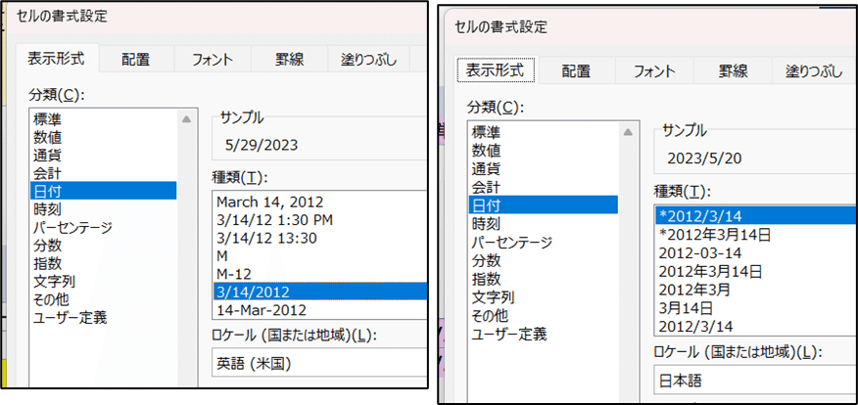Open locale dropdown showing 日本語
Screen dimensions: 858x405
(x=756, y=381)
